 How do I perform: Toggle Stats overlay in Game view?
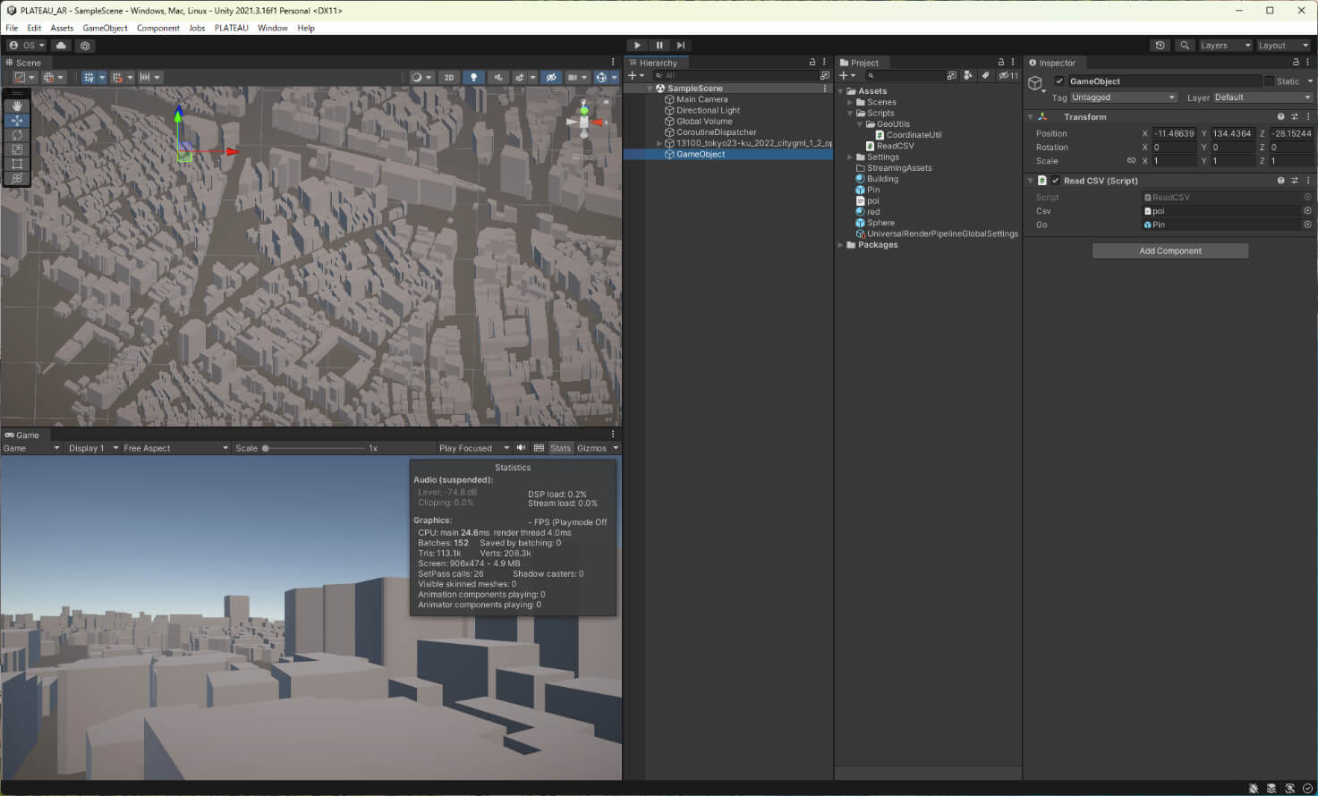tap(560, 448)
